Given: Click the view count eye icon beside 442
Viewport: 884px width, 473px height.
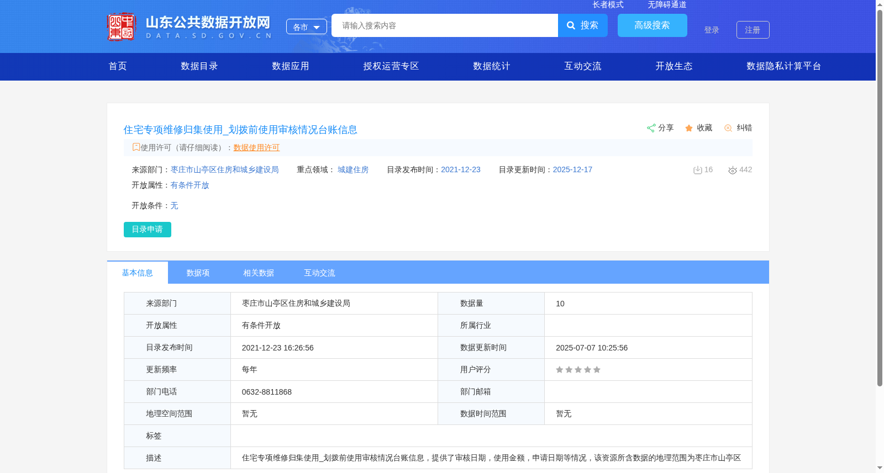Looking at the screenshot, I should click(733, 170).
